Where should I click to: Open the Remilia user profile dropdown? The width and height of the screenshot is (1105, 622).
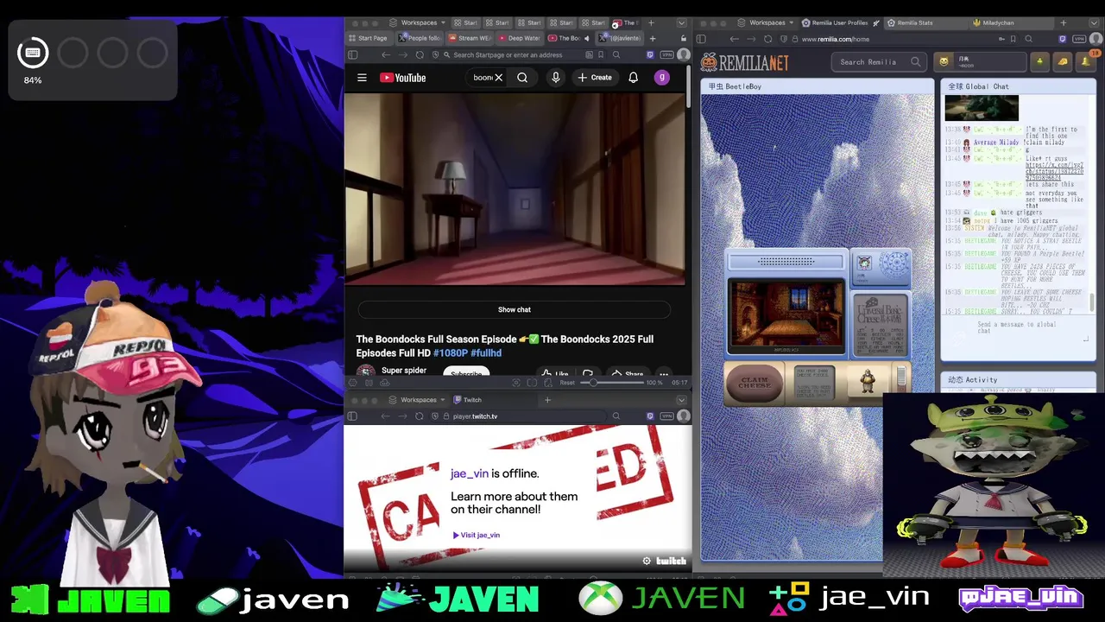point(981,61)
